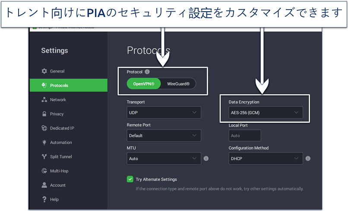This screenshot has height=211, width=348.
Task: Click the Split Tunnel fork icon
Action: point(44,157)
